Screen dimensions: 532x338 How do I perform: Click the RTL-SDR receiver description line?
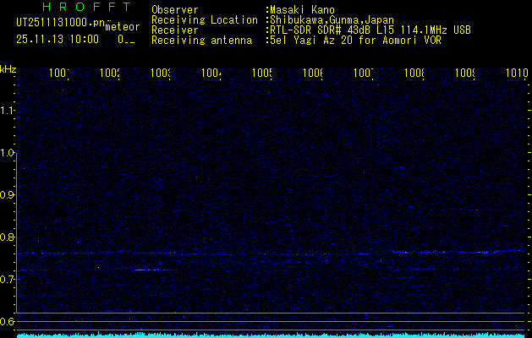370,30
